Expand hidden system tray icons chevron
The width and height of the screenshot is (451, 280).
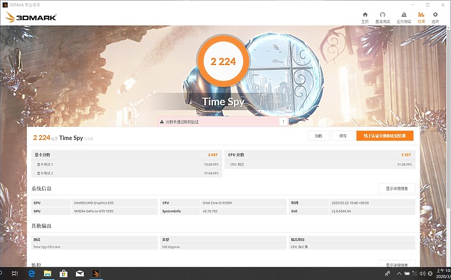399,274
